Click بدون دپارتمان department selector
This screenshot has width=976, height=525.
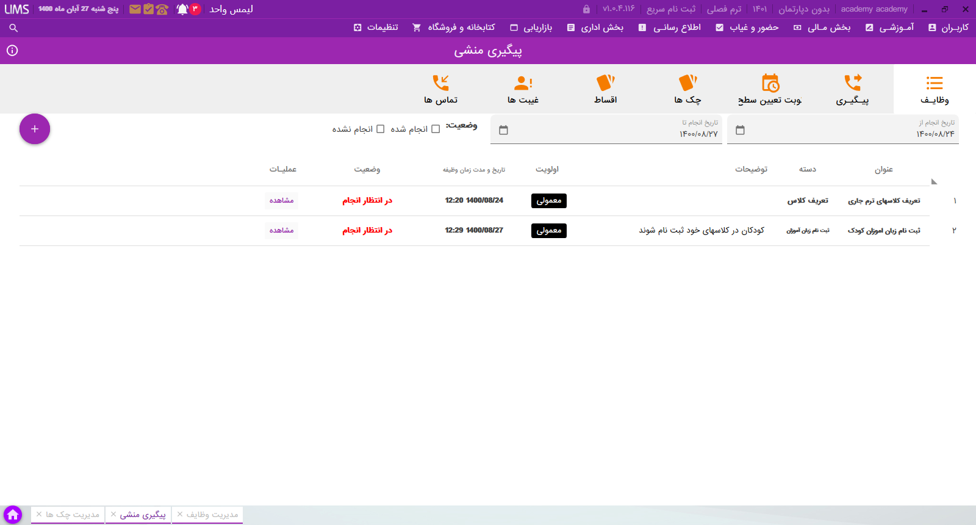pos(804,9)
